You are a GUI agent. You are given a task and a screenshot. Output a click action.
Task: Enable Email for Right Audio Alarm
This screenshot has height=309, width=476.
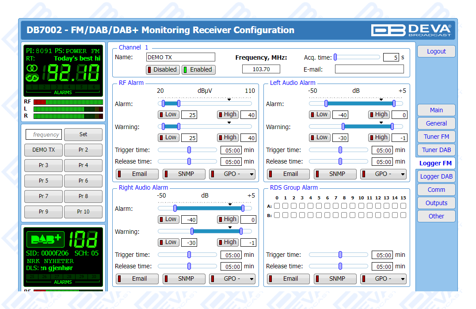tap(137, 278)
